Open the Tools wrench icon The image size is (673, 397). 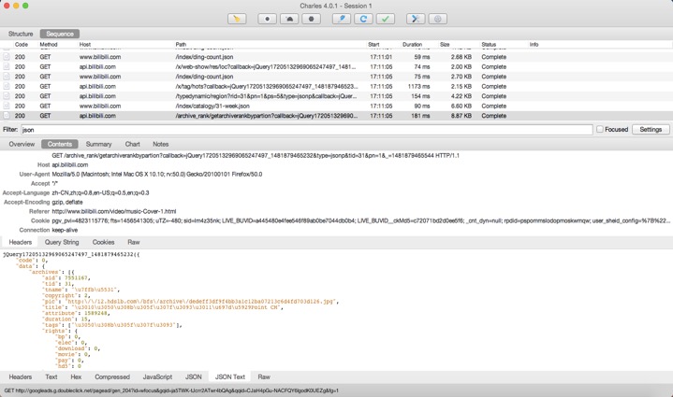pyautogui.click(x=416, y=19)
